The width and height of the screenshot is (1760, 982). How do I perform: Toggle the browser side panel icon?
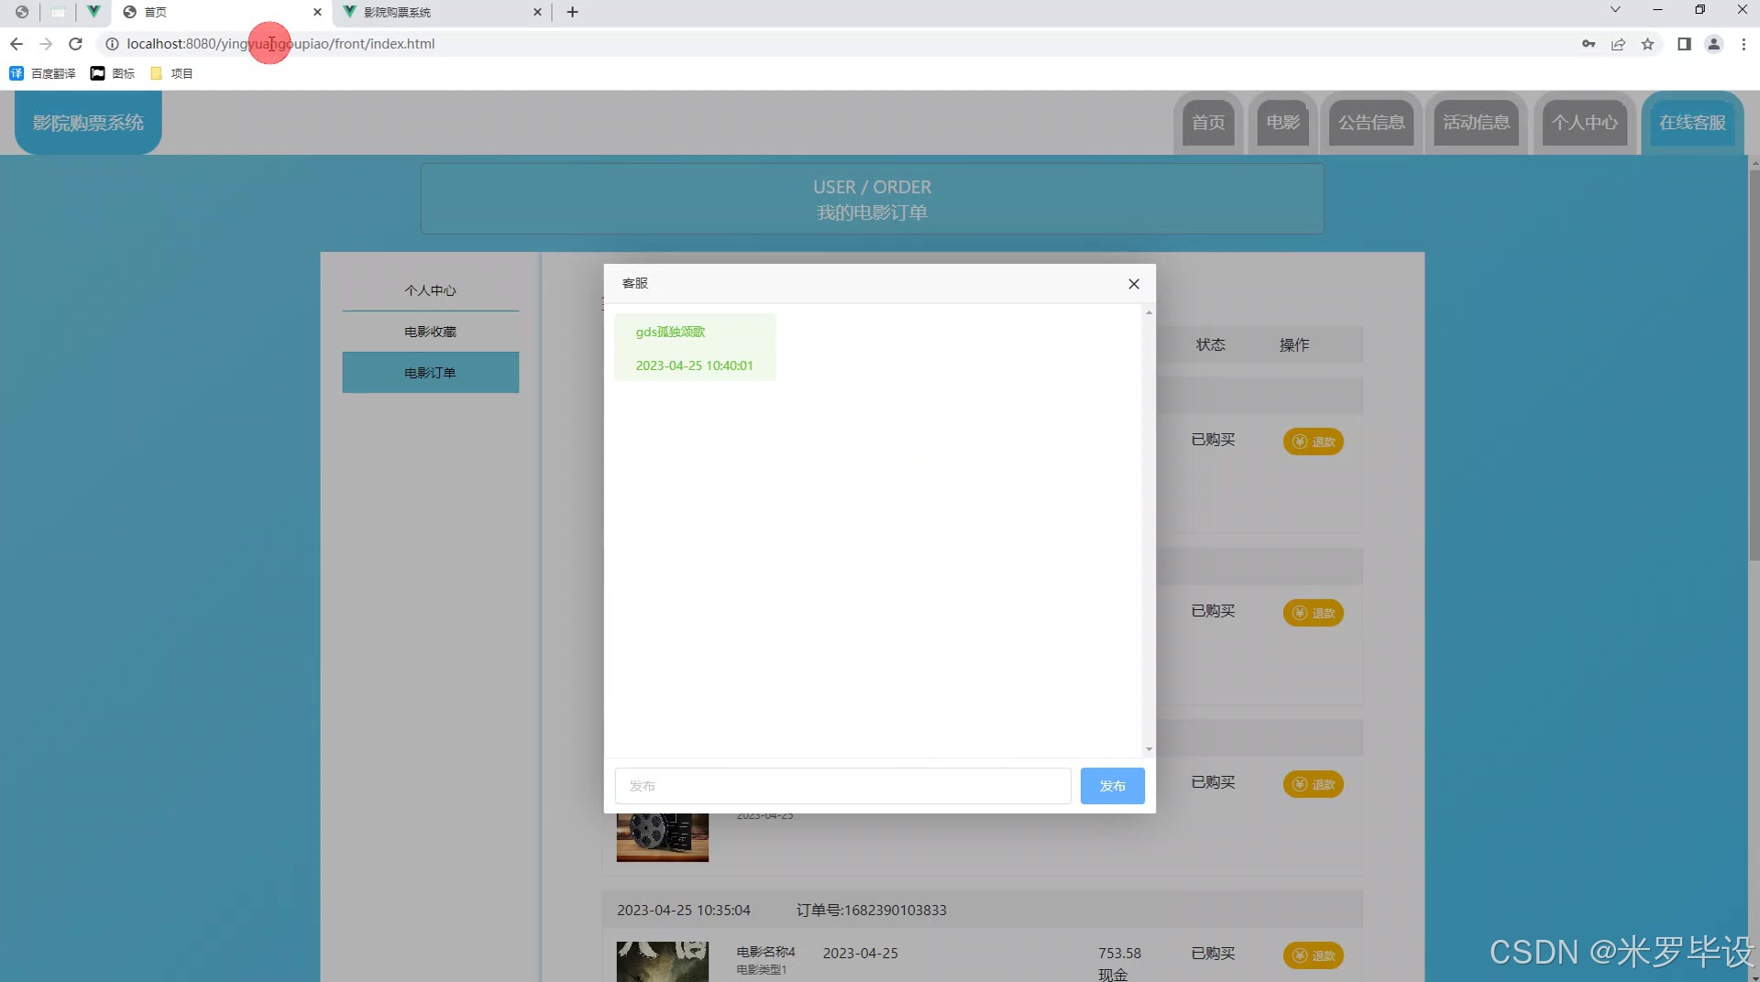pos(1684,44)
